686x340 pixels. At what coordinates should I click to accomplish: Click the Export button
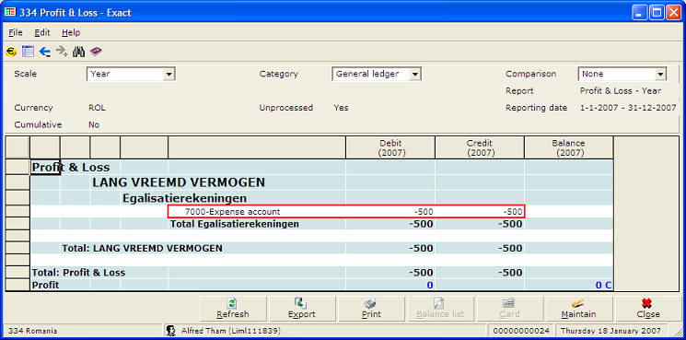[302, 309]
